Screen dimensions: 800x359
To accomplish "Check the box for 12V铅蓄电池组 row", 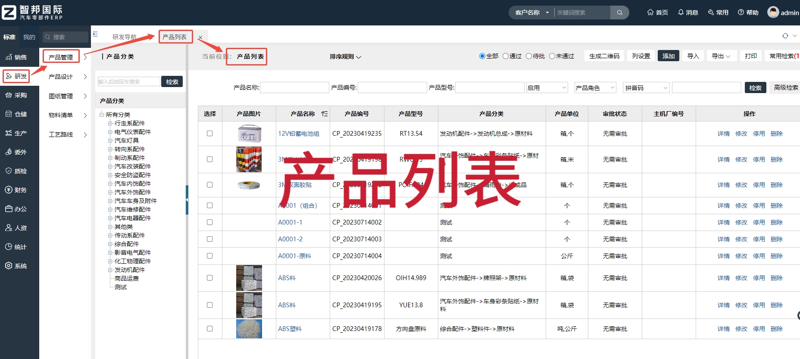I will pos(210,134).
